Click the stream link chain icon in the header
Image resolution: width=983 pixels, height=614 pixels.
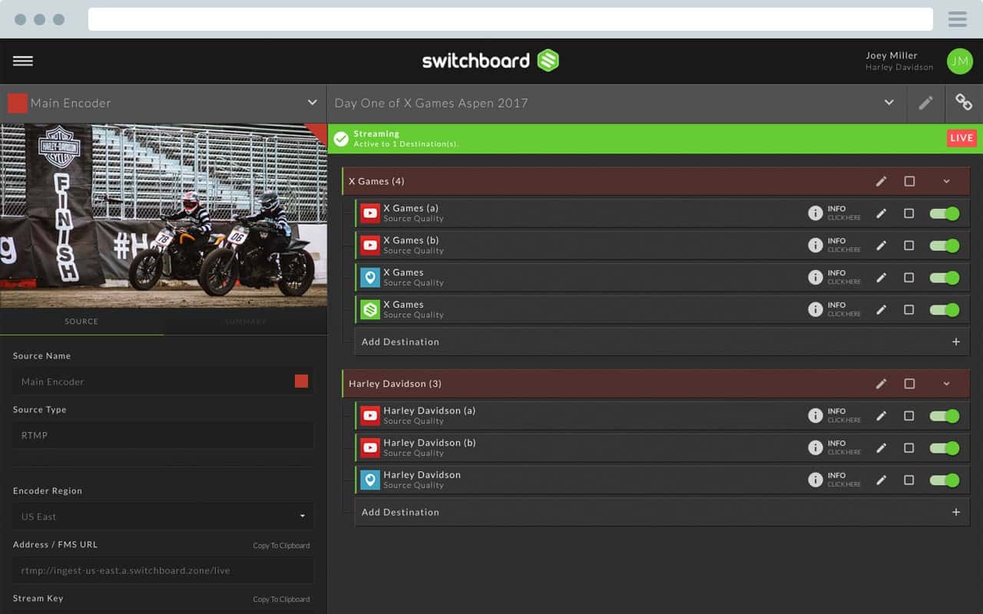click(964, 102)
